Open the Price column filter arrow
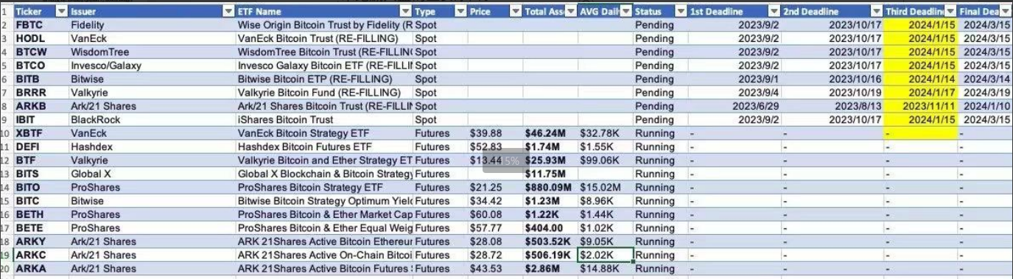This screenshot has width=1013, height=279. [x=516, y=12]
